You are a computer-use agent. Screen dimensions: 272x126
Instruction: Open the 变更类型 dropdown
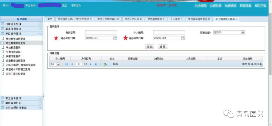coord(243,32)
